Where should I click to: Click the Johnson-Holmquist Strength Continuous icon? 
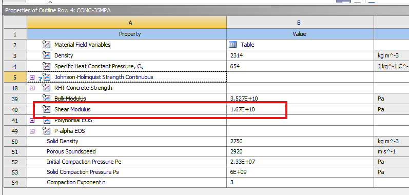(x=46, y=77)
